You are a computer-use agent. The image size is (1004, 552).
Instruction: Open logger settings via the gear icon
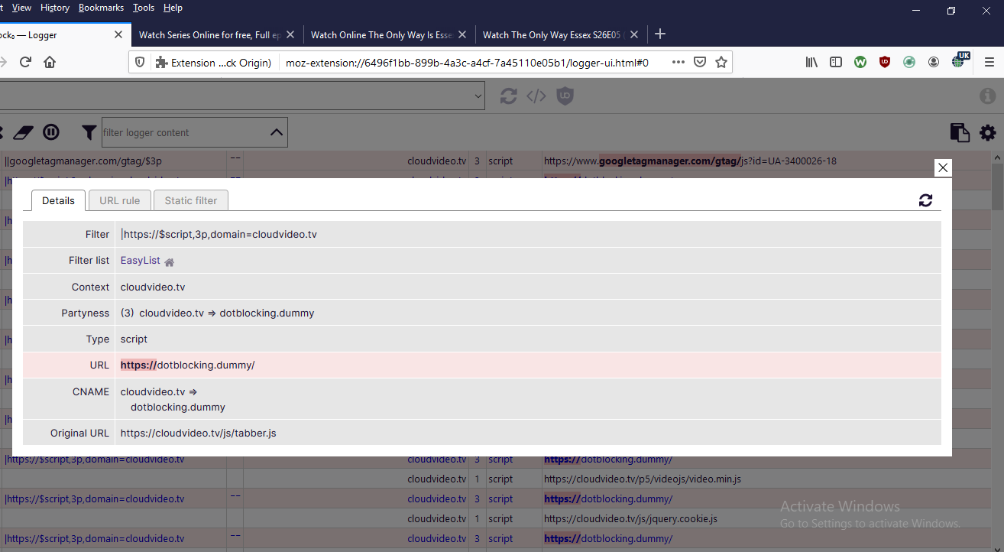click(987, 132)
